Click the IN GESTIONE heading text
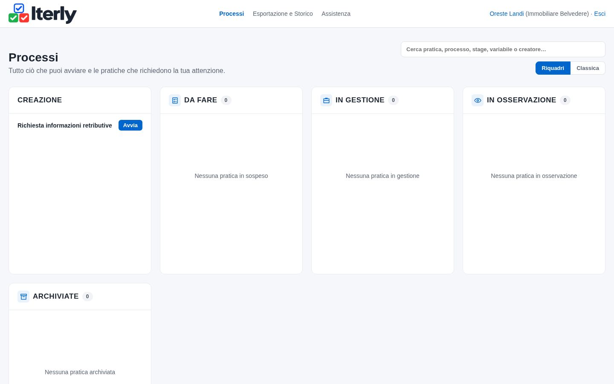The width and height of the screenshot is (614, 384). [360, 100]
